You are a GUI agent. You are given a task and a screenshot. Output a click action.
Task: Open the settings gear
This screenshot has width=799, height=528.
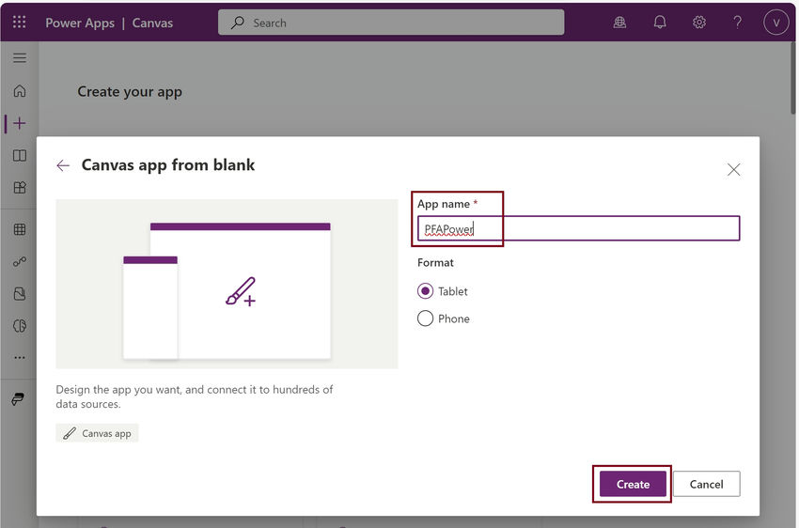(699, 23)
